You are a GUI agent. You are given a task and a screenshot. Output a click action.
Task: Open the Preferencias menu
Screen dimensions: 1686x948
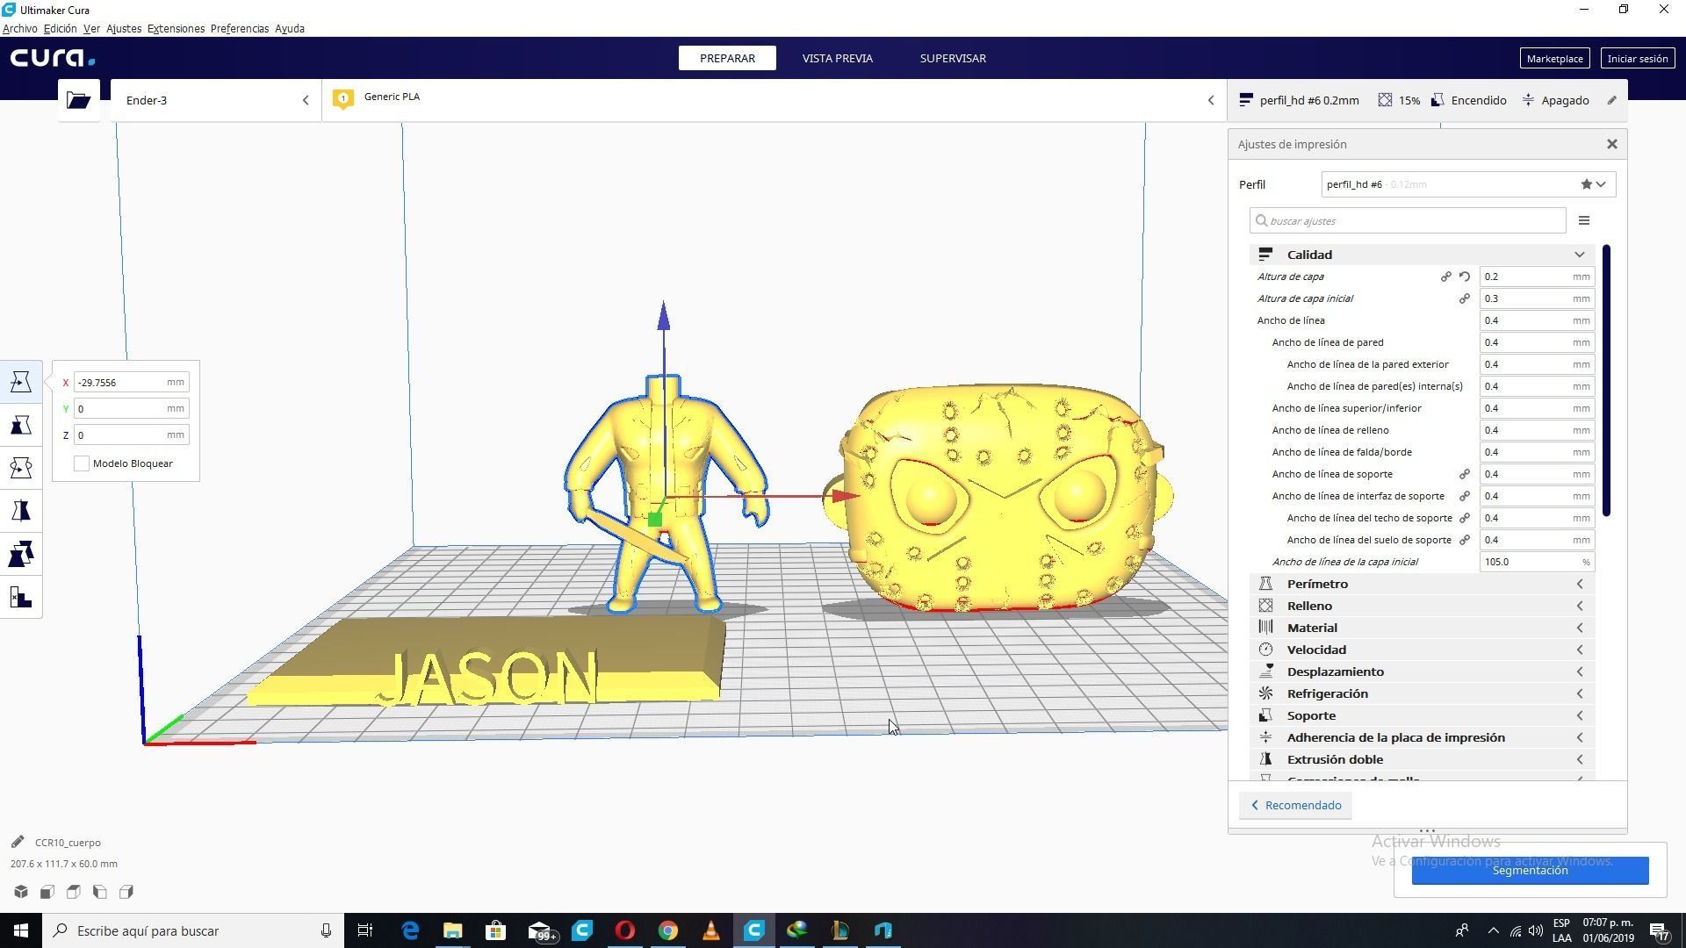click(x=240, y=28)
